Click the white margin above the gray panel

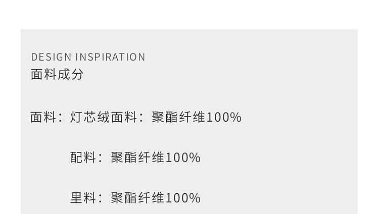click(x=189, y=14)
